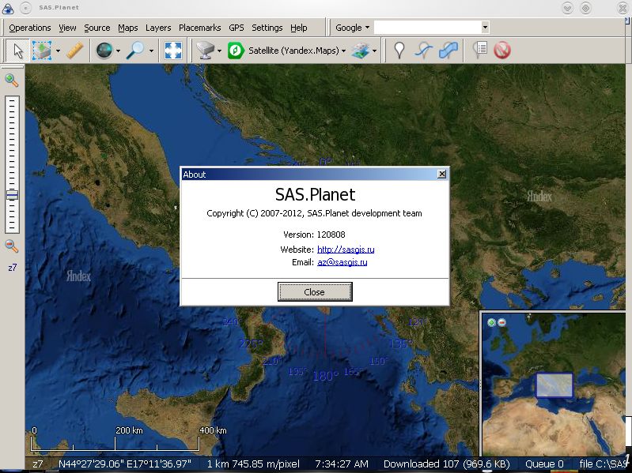Image resolution: width=632 pixels, height=473 pixels.
Task: Click the add placemark pin icon
Action: [399, 51]
